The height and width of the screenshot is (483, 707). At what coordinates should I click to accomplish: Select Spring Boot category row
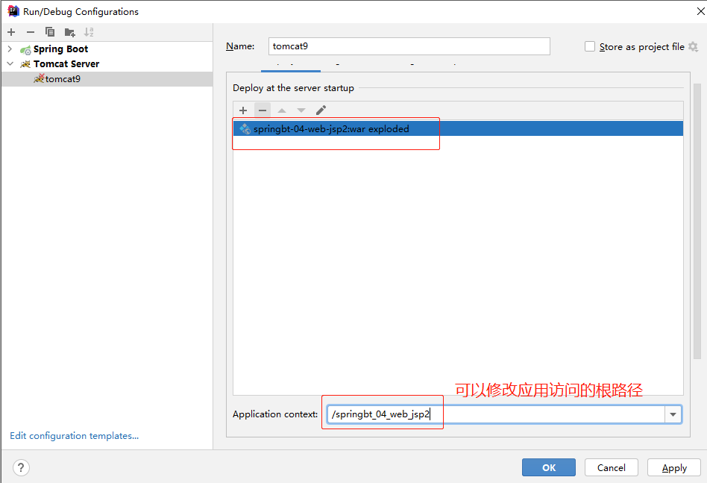pos(107,49)
